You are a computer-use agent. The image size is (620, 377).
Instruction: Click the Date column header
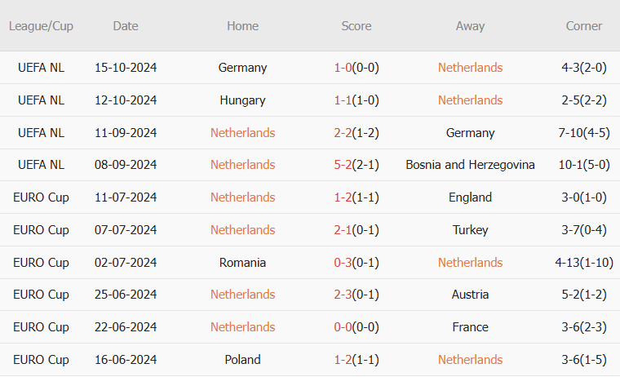(x=126, y=26)
